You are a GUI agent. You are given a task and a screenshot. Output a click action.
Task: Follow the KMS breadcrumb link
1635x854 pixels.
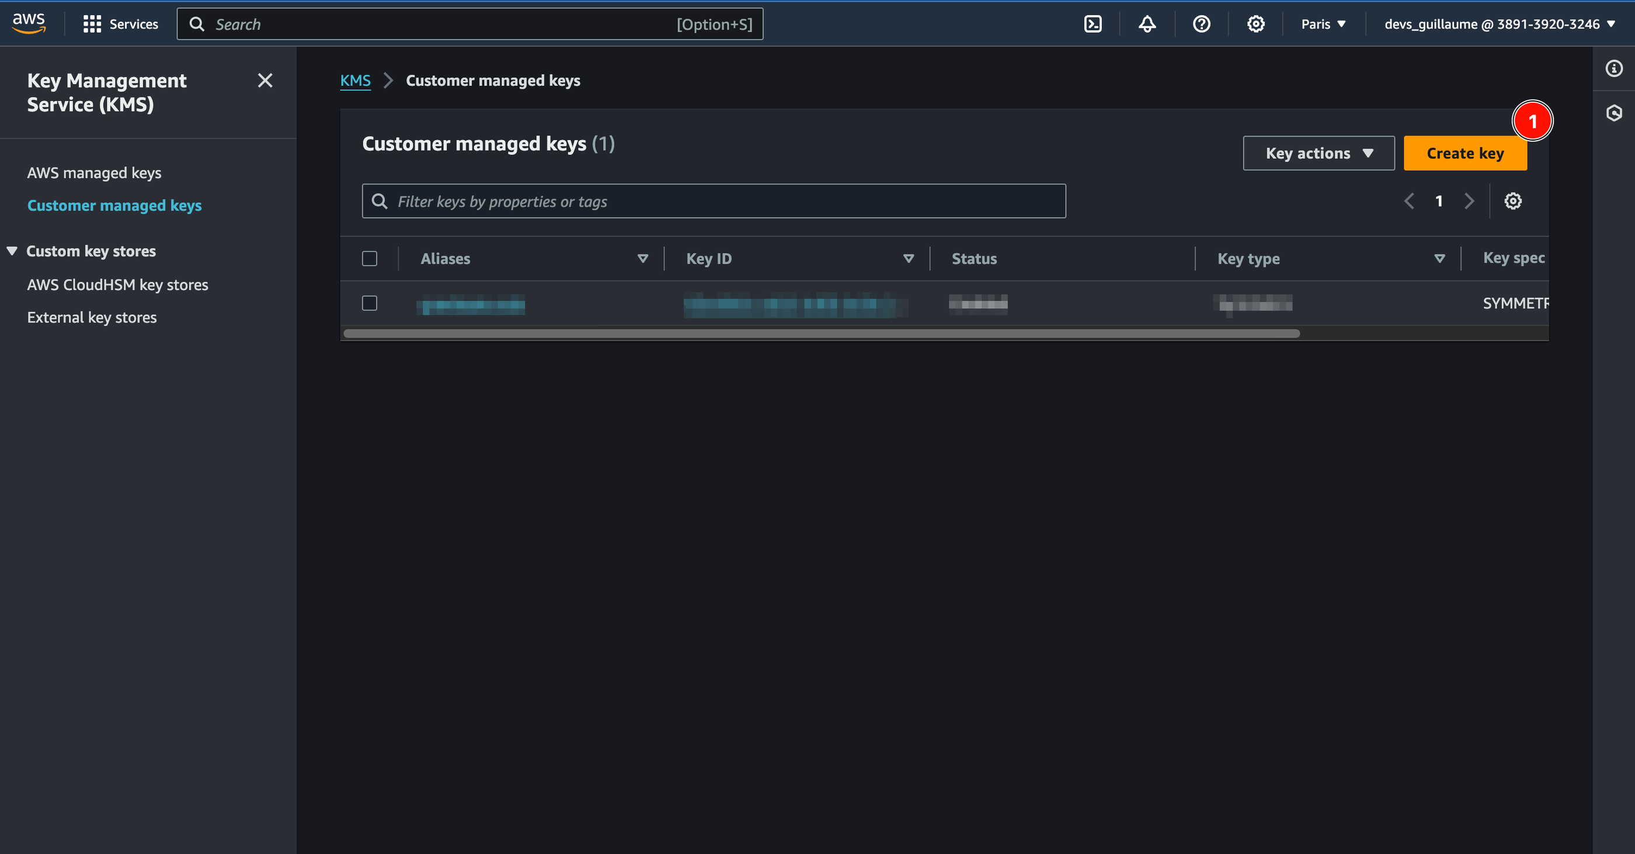pos(355,81)
